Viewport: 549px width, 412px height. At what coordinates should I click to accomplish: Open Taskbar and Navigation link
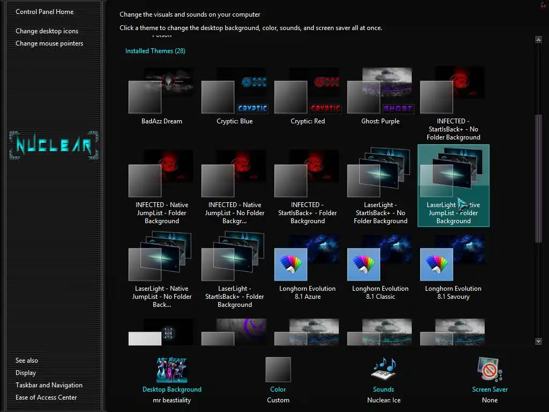coord(49,385)
